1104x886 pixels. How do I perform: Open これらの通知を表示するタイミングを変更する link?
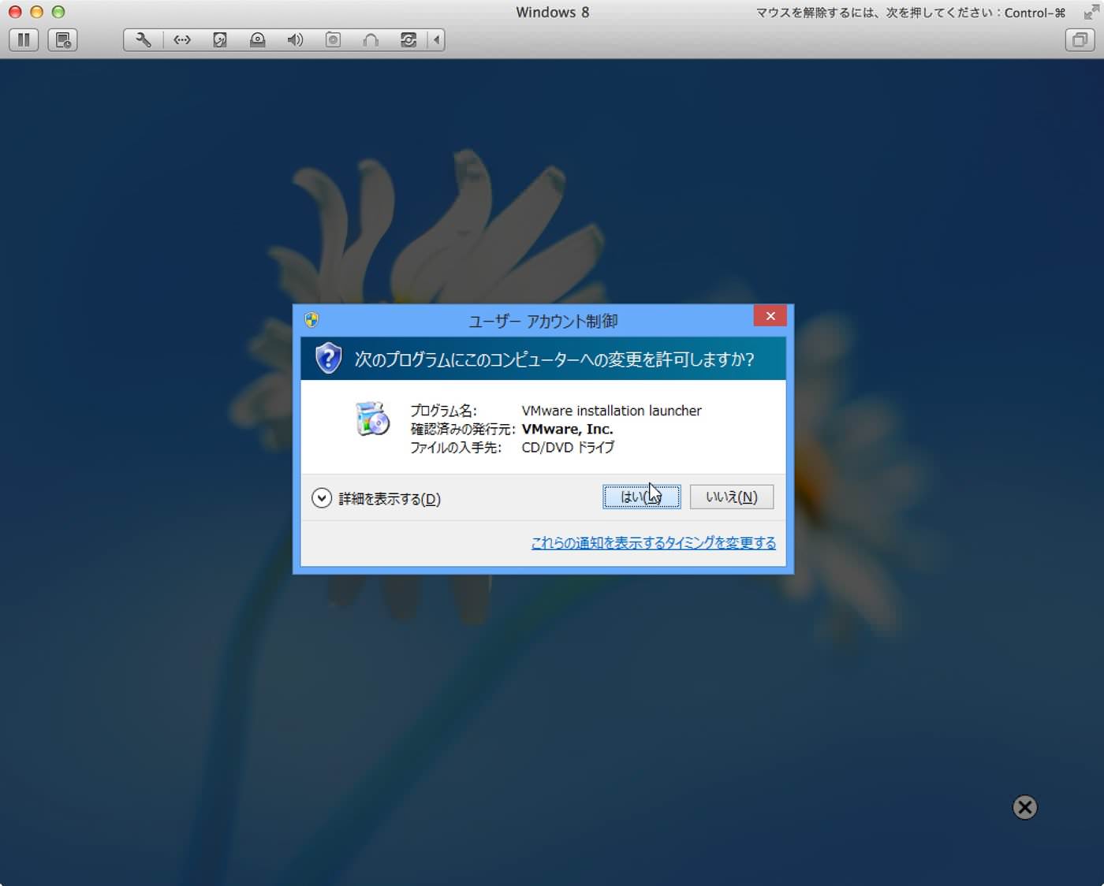click(653, 542)
